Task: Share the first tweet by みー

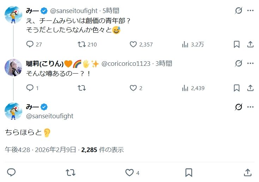Action: coord(250,44)
